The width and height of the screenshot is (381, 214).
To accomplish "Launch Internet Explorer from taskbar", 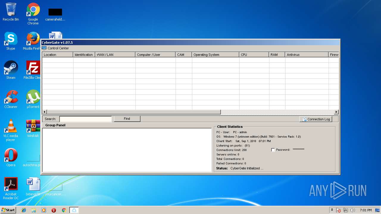I will tap(24, 210).
